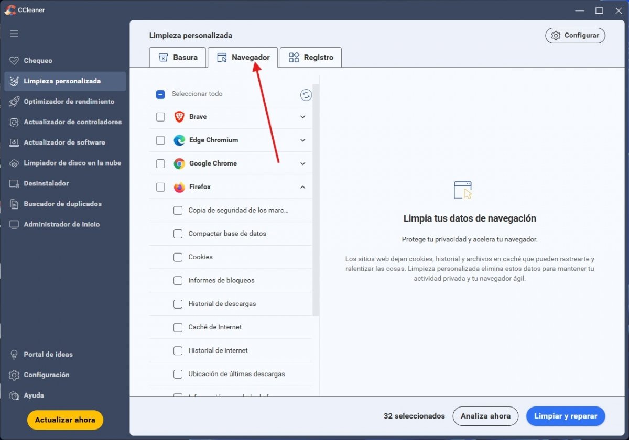Open the Optimizador de rendimiento rocket icon
The image size is (629, 440).
pos(14,102)
